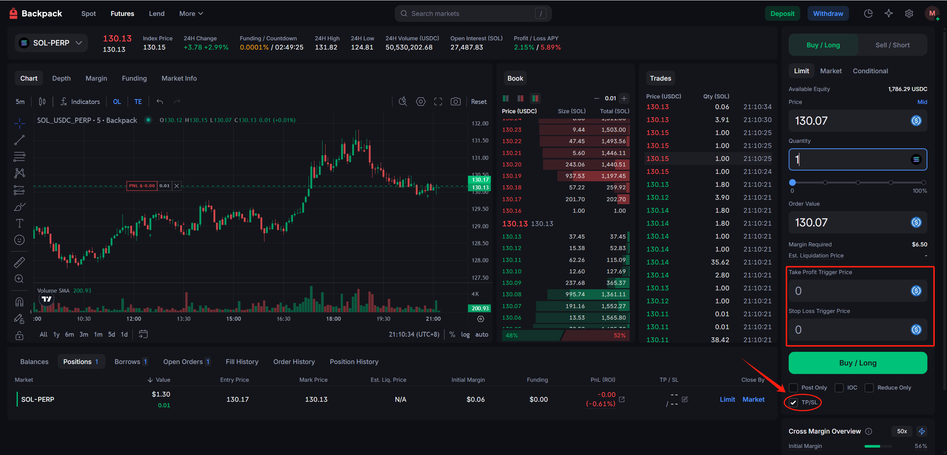The height and width of the screenshot is (455, 947).
Task: Open the emoji icons tool
Action: point(19,240)
